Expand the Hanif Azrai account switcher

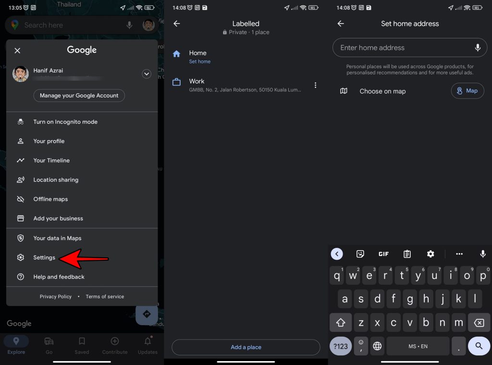(147, 74)
